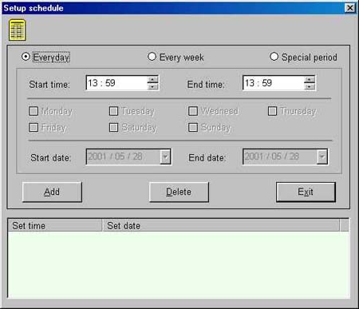Click the Delete button

tap(179, 192)
